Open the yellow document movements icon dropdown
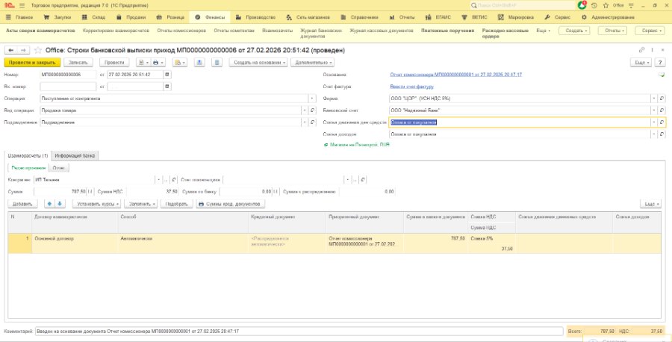672x342 pixels. tap(180, 63)
